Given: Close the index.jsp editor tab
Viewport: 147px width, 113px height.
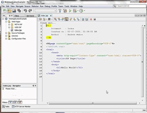Looking at the screenshot, I should click(x=51, y=16).
